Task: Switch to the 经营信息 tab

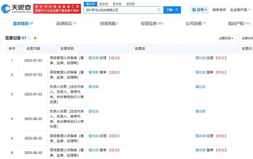Action: (x=152, y=23)
